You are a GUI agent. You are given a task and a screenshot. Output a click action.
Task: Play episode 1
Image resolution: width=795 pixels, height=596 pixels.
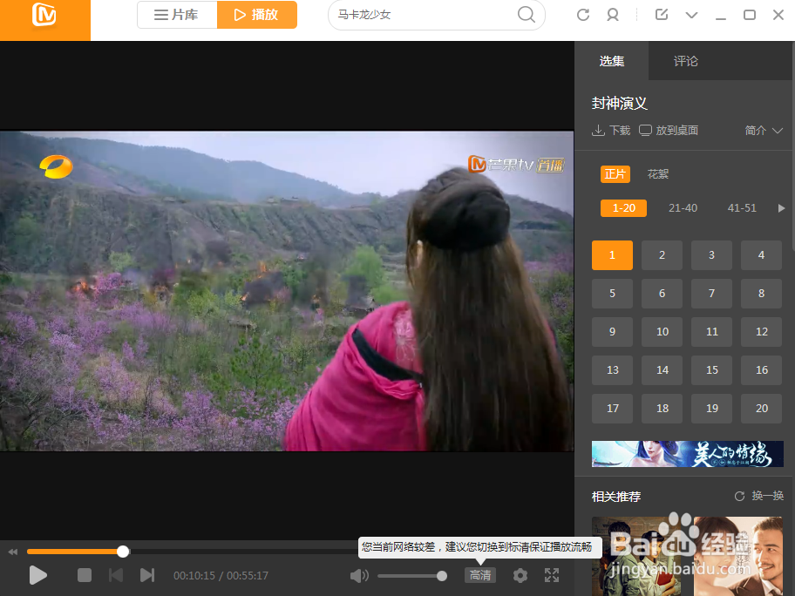pos(612,255)
